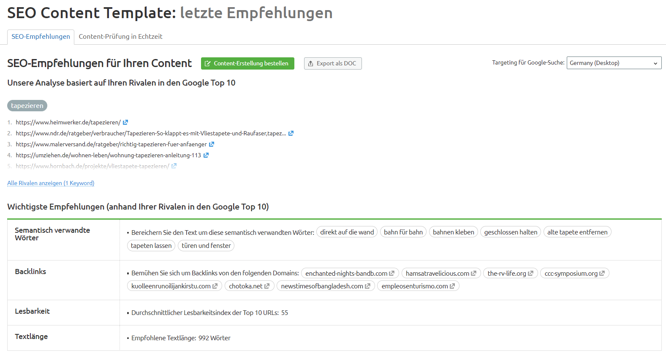The width and height of the screenshot is (666, 355).
Task: Open the Google-Suche targeting dropdown
Action: pyautogui.click(x=614, y=63)
